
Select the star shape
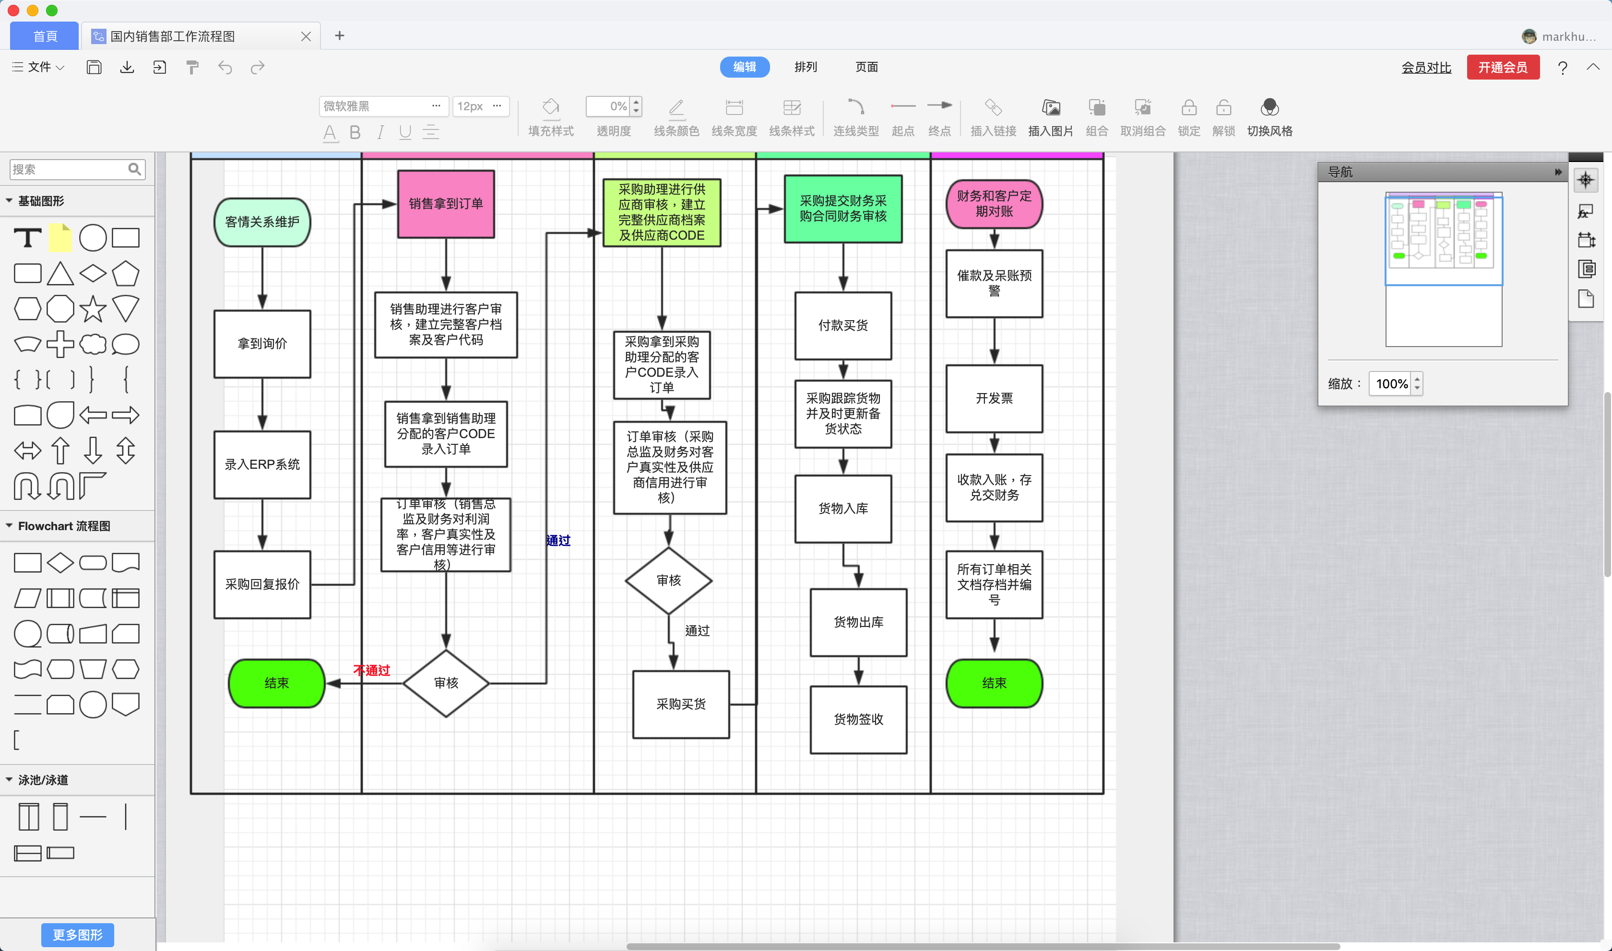pyautogui.click(x=93, y=309)
